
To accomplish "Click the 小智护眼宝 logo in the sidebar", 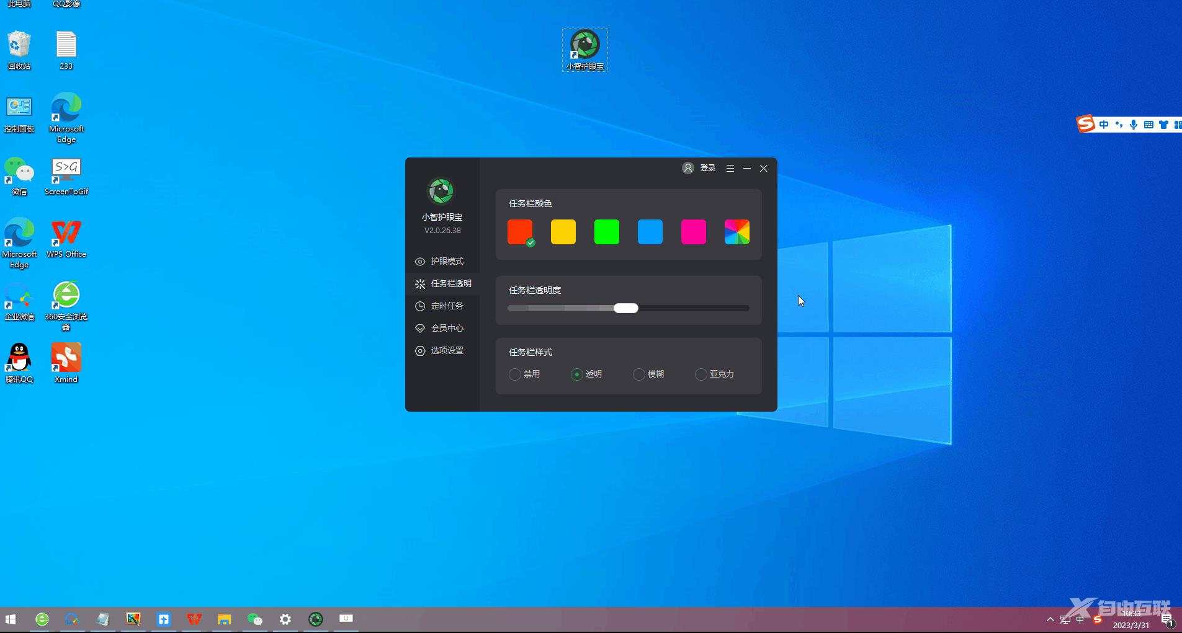I will 441,191.
